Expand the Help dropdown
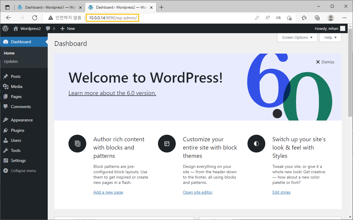The image size is (353, 220). click(330, 38)
